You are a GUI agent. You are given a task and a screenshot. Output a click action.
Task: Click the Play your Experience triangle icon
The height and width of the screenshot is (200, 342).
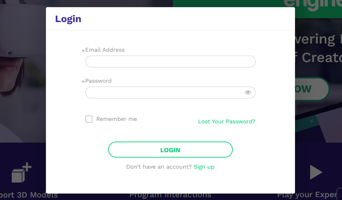coord(316,173)
